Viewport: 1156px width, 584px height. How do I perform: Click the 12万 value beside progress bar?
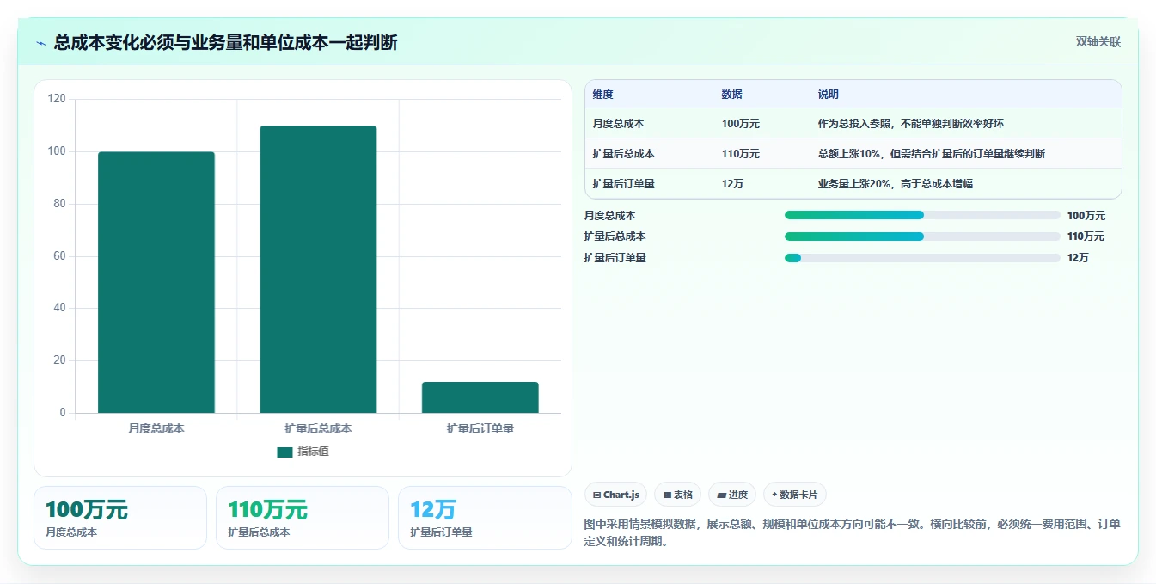pyautogui.click(x=1078, y=258)
